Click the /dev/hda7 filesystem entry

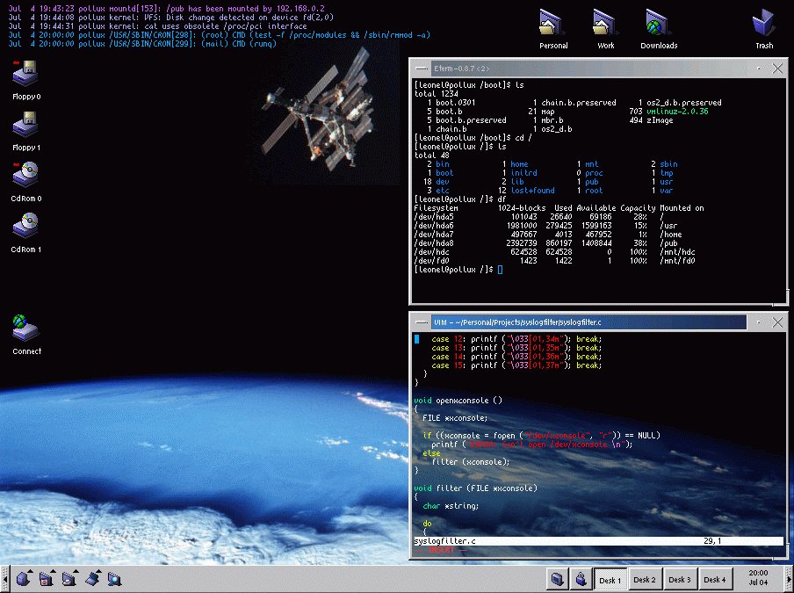(434, 235)
